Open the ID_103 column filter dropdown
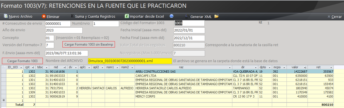Screen dimensions: 344x108 tap(21, 67)
